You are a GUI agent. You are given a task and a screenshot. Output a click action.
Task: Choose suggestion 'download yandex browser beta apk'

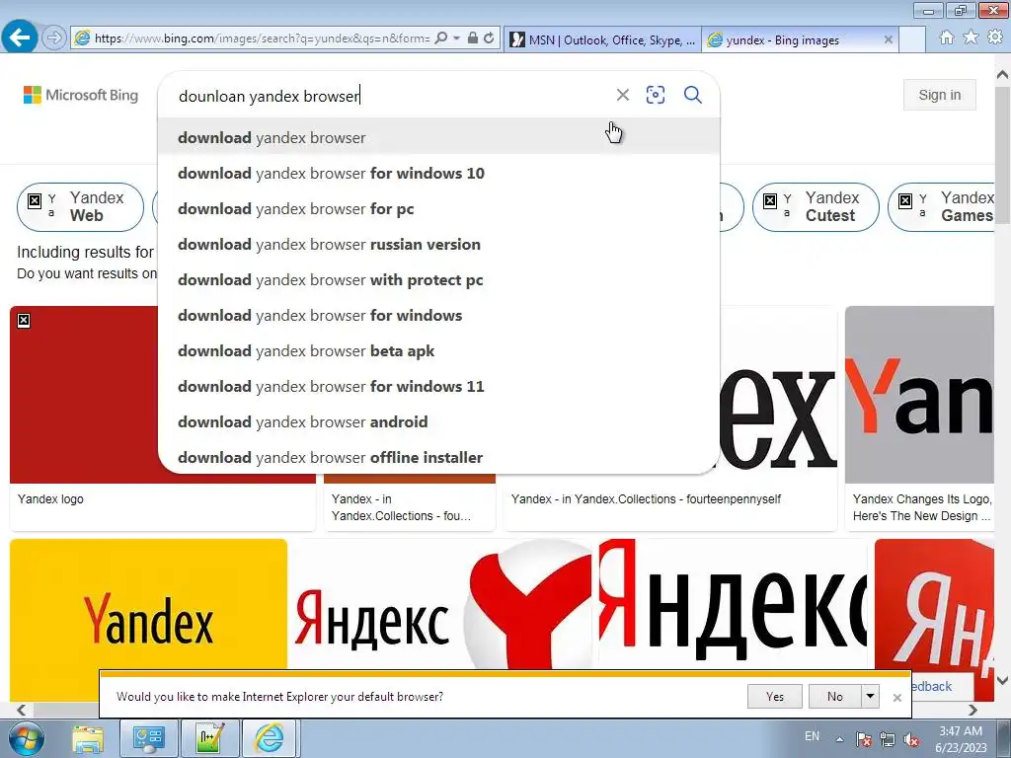pos(438,350)
